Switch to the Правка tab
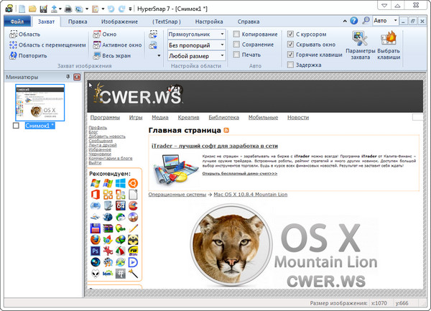Screen dimensions: 431x311 pos(78,22)
